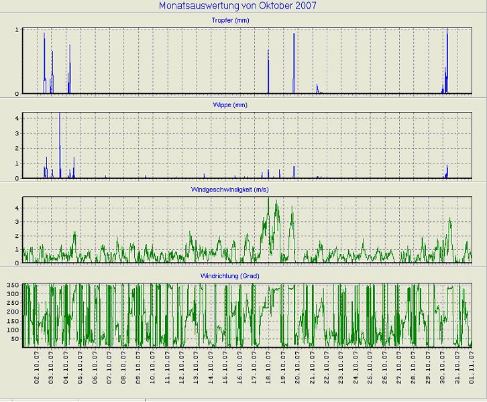Click the 1 label on Tropfer axis
Screen dimensions: 487x402
pyautogui.click(x=17, y=30)
